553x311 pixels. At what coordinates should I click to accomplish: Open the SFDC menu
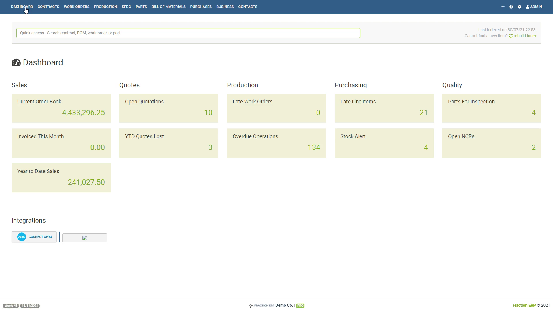(126, 7)
